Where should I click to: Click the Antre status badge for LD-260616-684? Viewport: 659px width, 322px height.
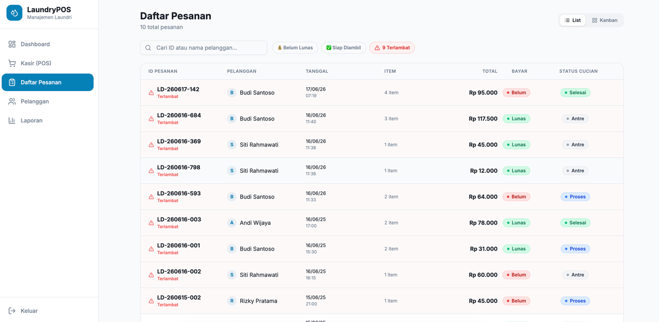575,119
